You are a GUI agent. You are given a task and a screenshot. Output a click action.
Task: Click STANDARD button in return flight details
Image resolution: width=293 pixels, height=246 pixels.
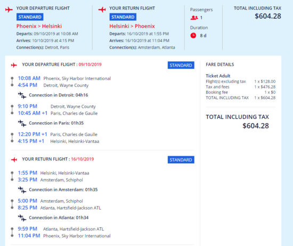181,160
